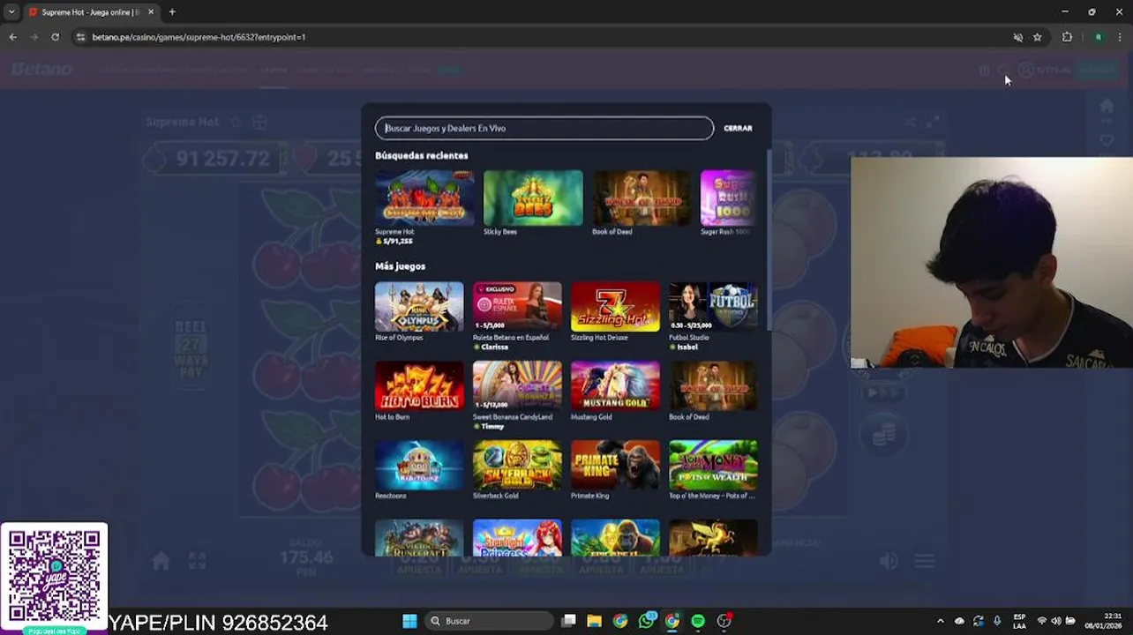Image resolution: width=1133 pixels, height=635 pixels.
Task: Close the Supreme Hot browser tab
Action: click(x=151, y=12)
